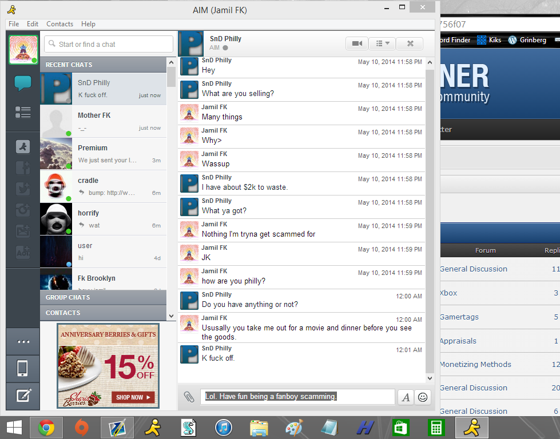Click the chat list scroll up arrow
This screenshot has width=560, height=439.
tap(171, 62)
